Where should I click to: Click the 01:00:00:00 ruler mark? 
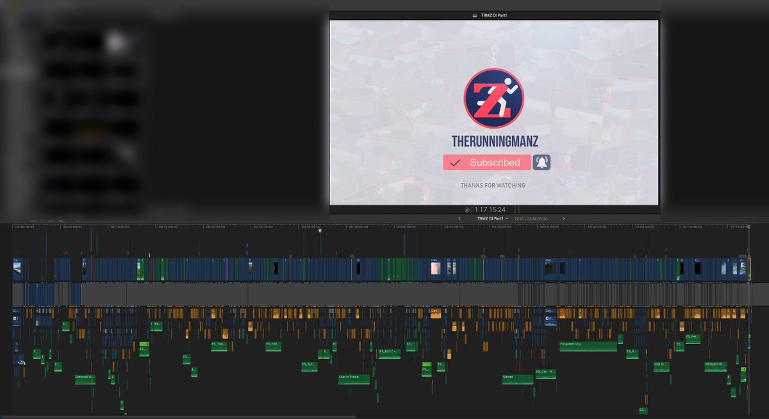pos(597,227)
